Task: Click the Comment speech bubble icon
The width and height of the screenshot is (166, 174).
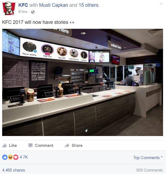Action: click(30, 145)
